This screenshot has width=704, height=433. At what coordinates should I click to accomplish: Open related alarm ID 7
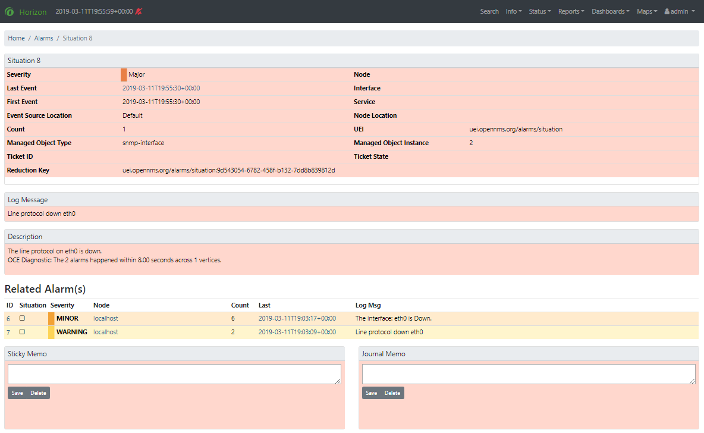[x=9, y=332]
